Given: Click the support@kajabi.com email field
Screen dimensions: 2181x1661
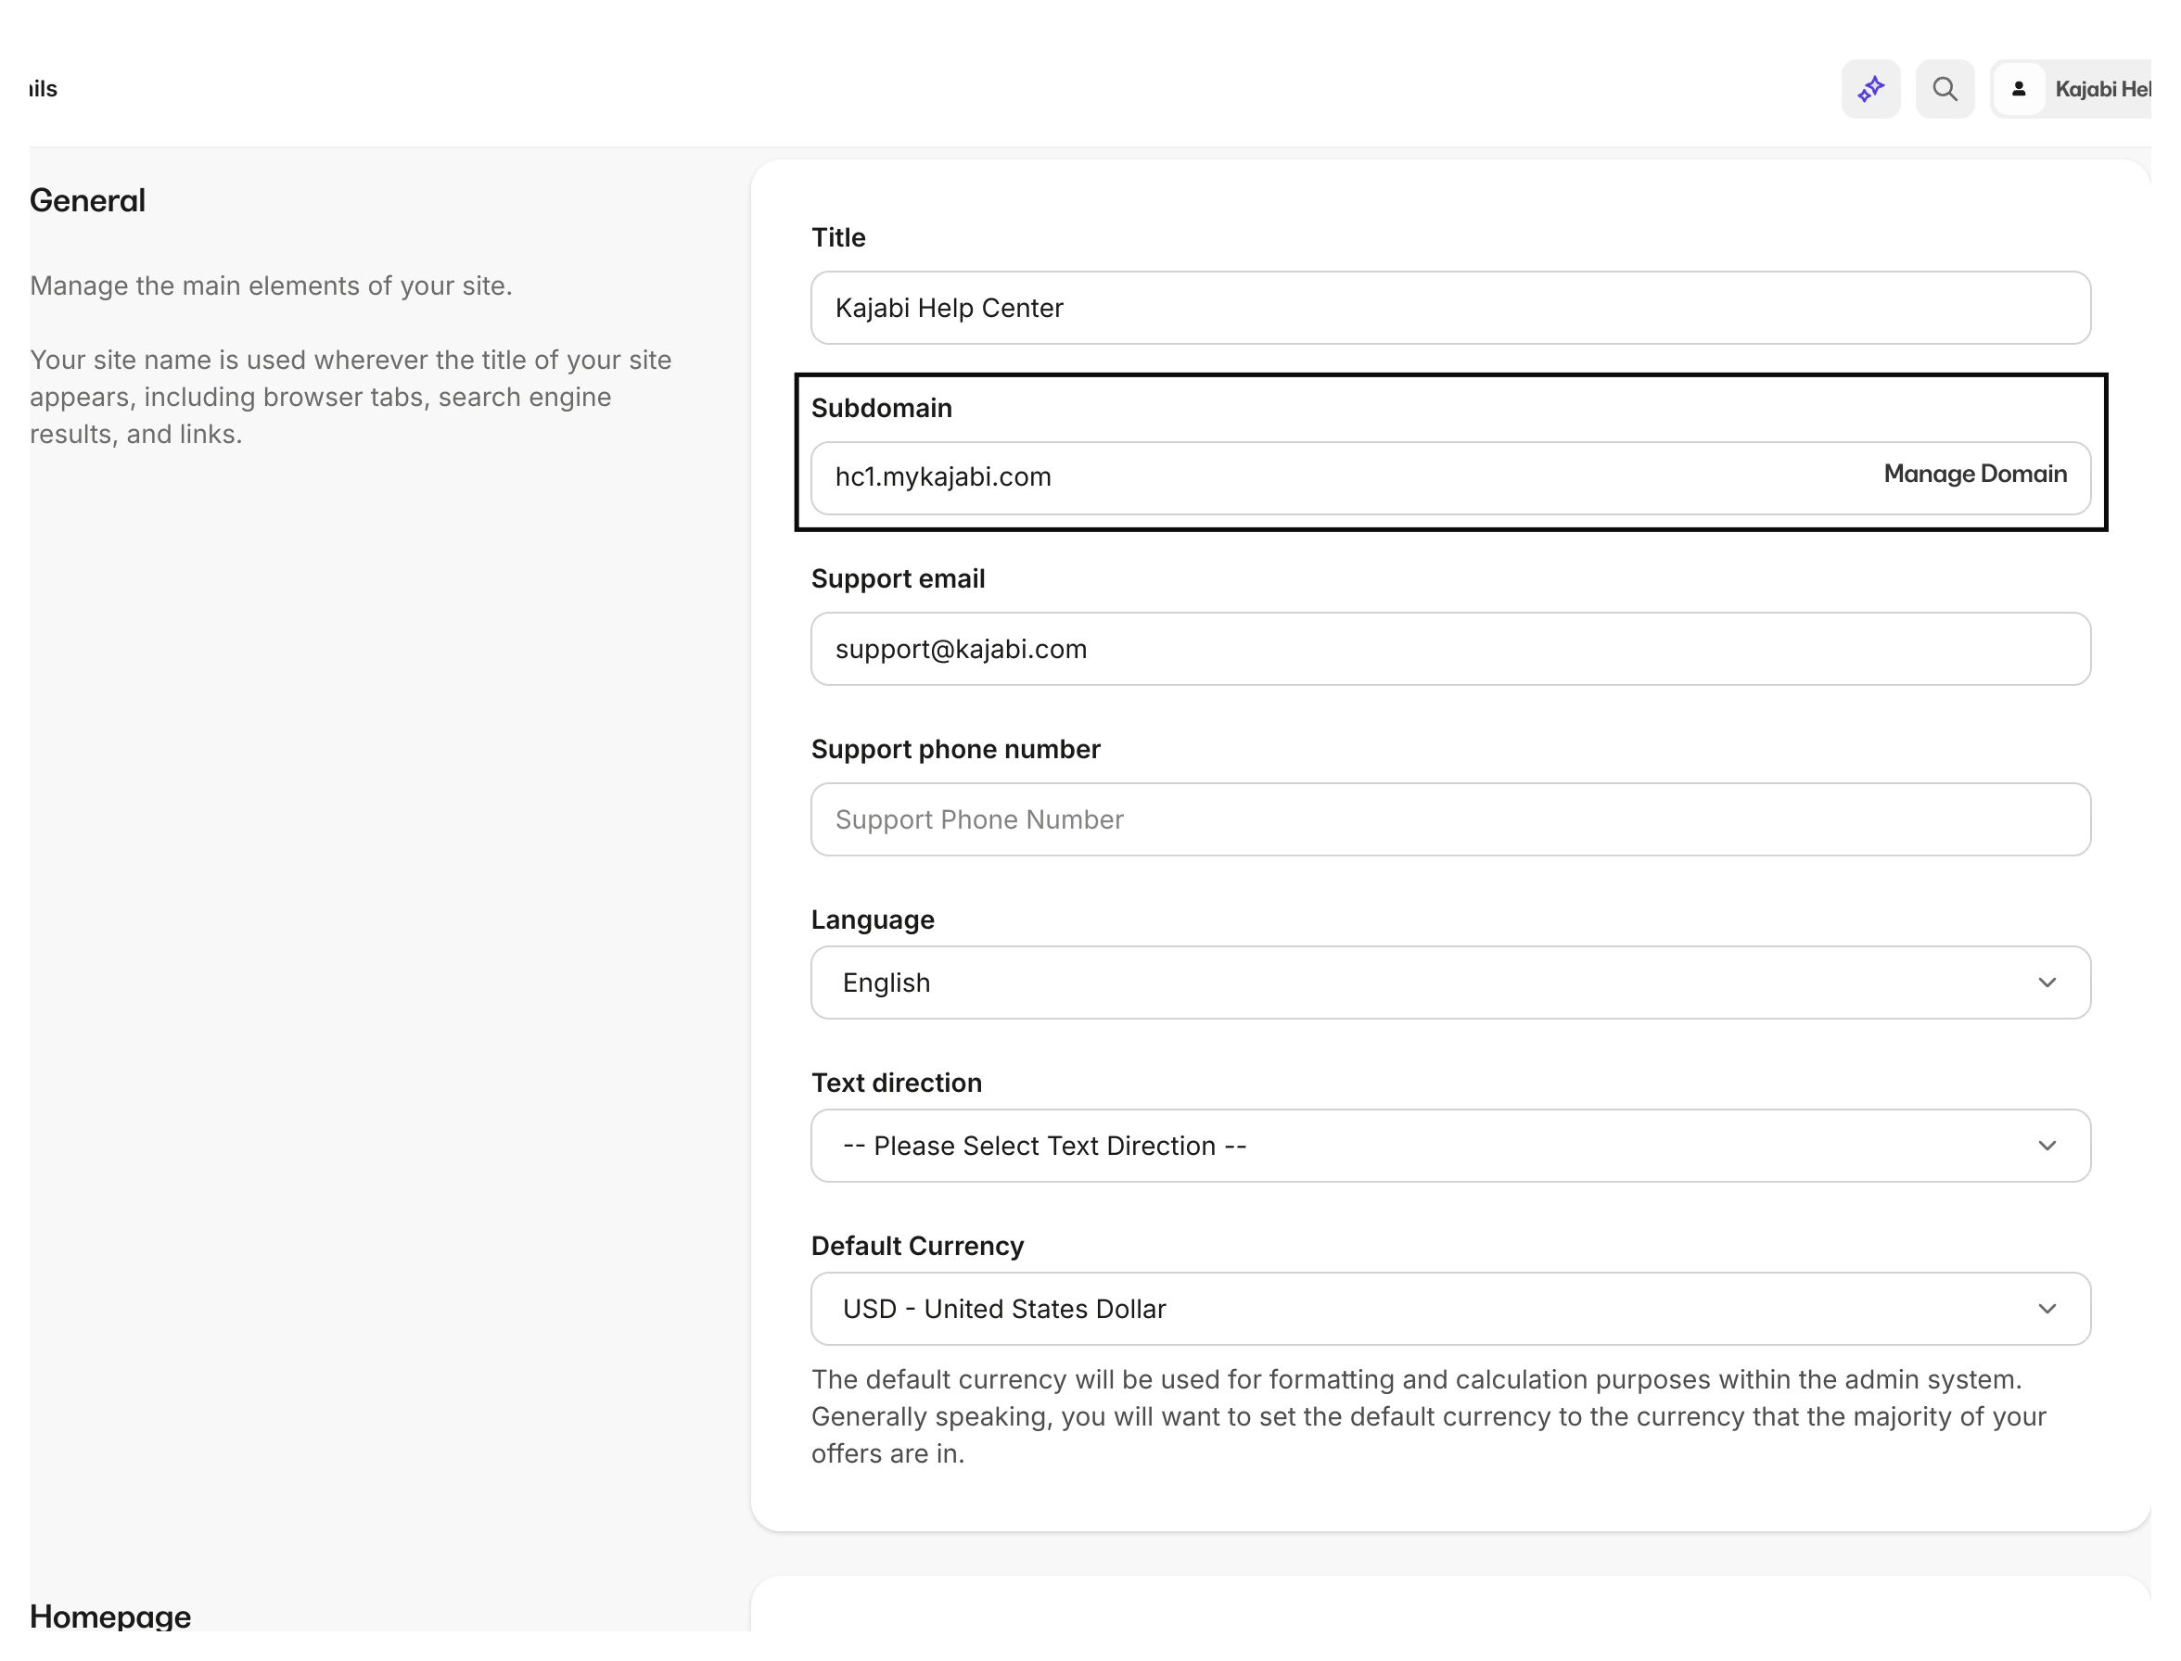Looking at the screenshot, I should 1449,650.
